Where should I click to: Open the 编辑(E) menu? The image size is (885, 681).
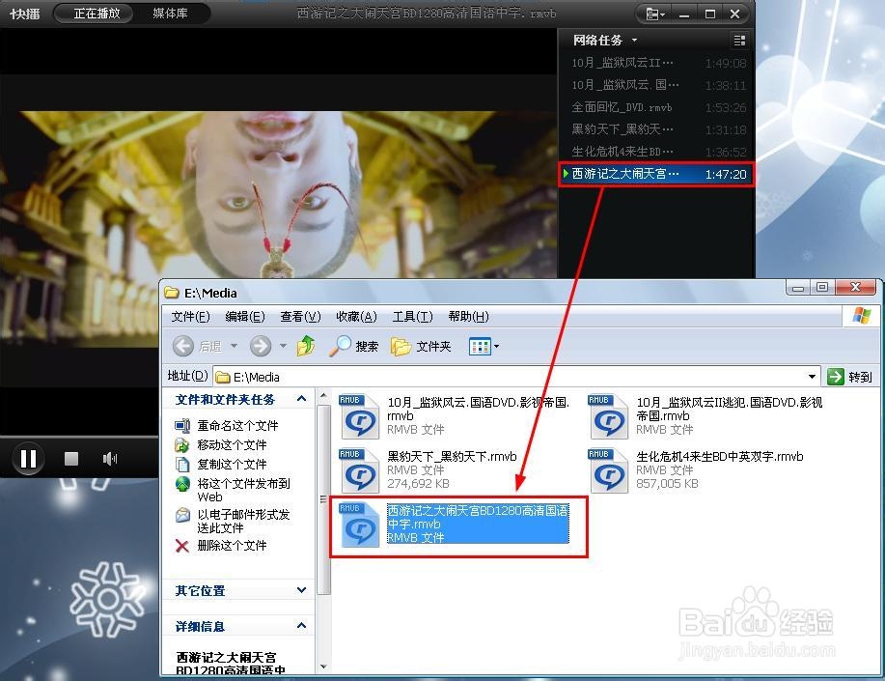pos(245,317)
